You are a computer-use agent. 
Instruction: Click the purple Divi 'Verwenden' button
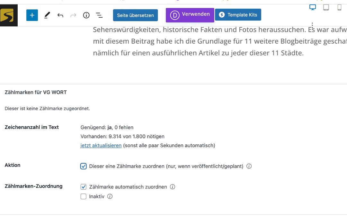coord(190,15)
